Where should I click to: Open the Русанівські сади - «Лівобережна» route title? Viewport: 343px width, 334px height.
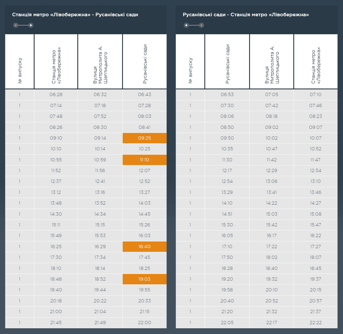(x=246, y=15)
